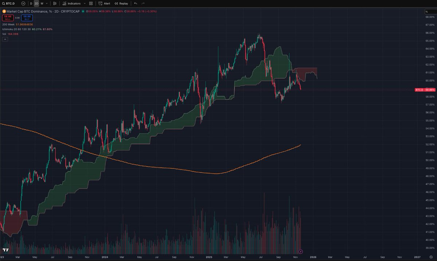Click the TradingView logo at bottom left
This screenshot has width=437, height=261.
pos(5,250)
